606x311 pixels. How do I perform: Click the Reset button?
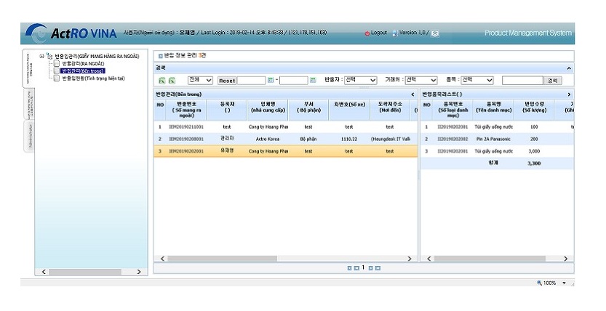pyautogui.click(x=227, y=81)
